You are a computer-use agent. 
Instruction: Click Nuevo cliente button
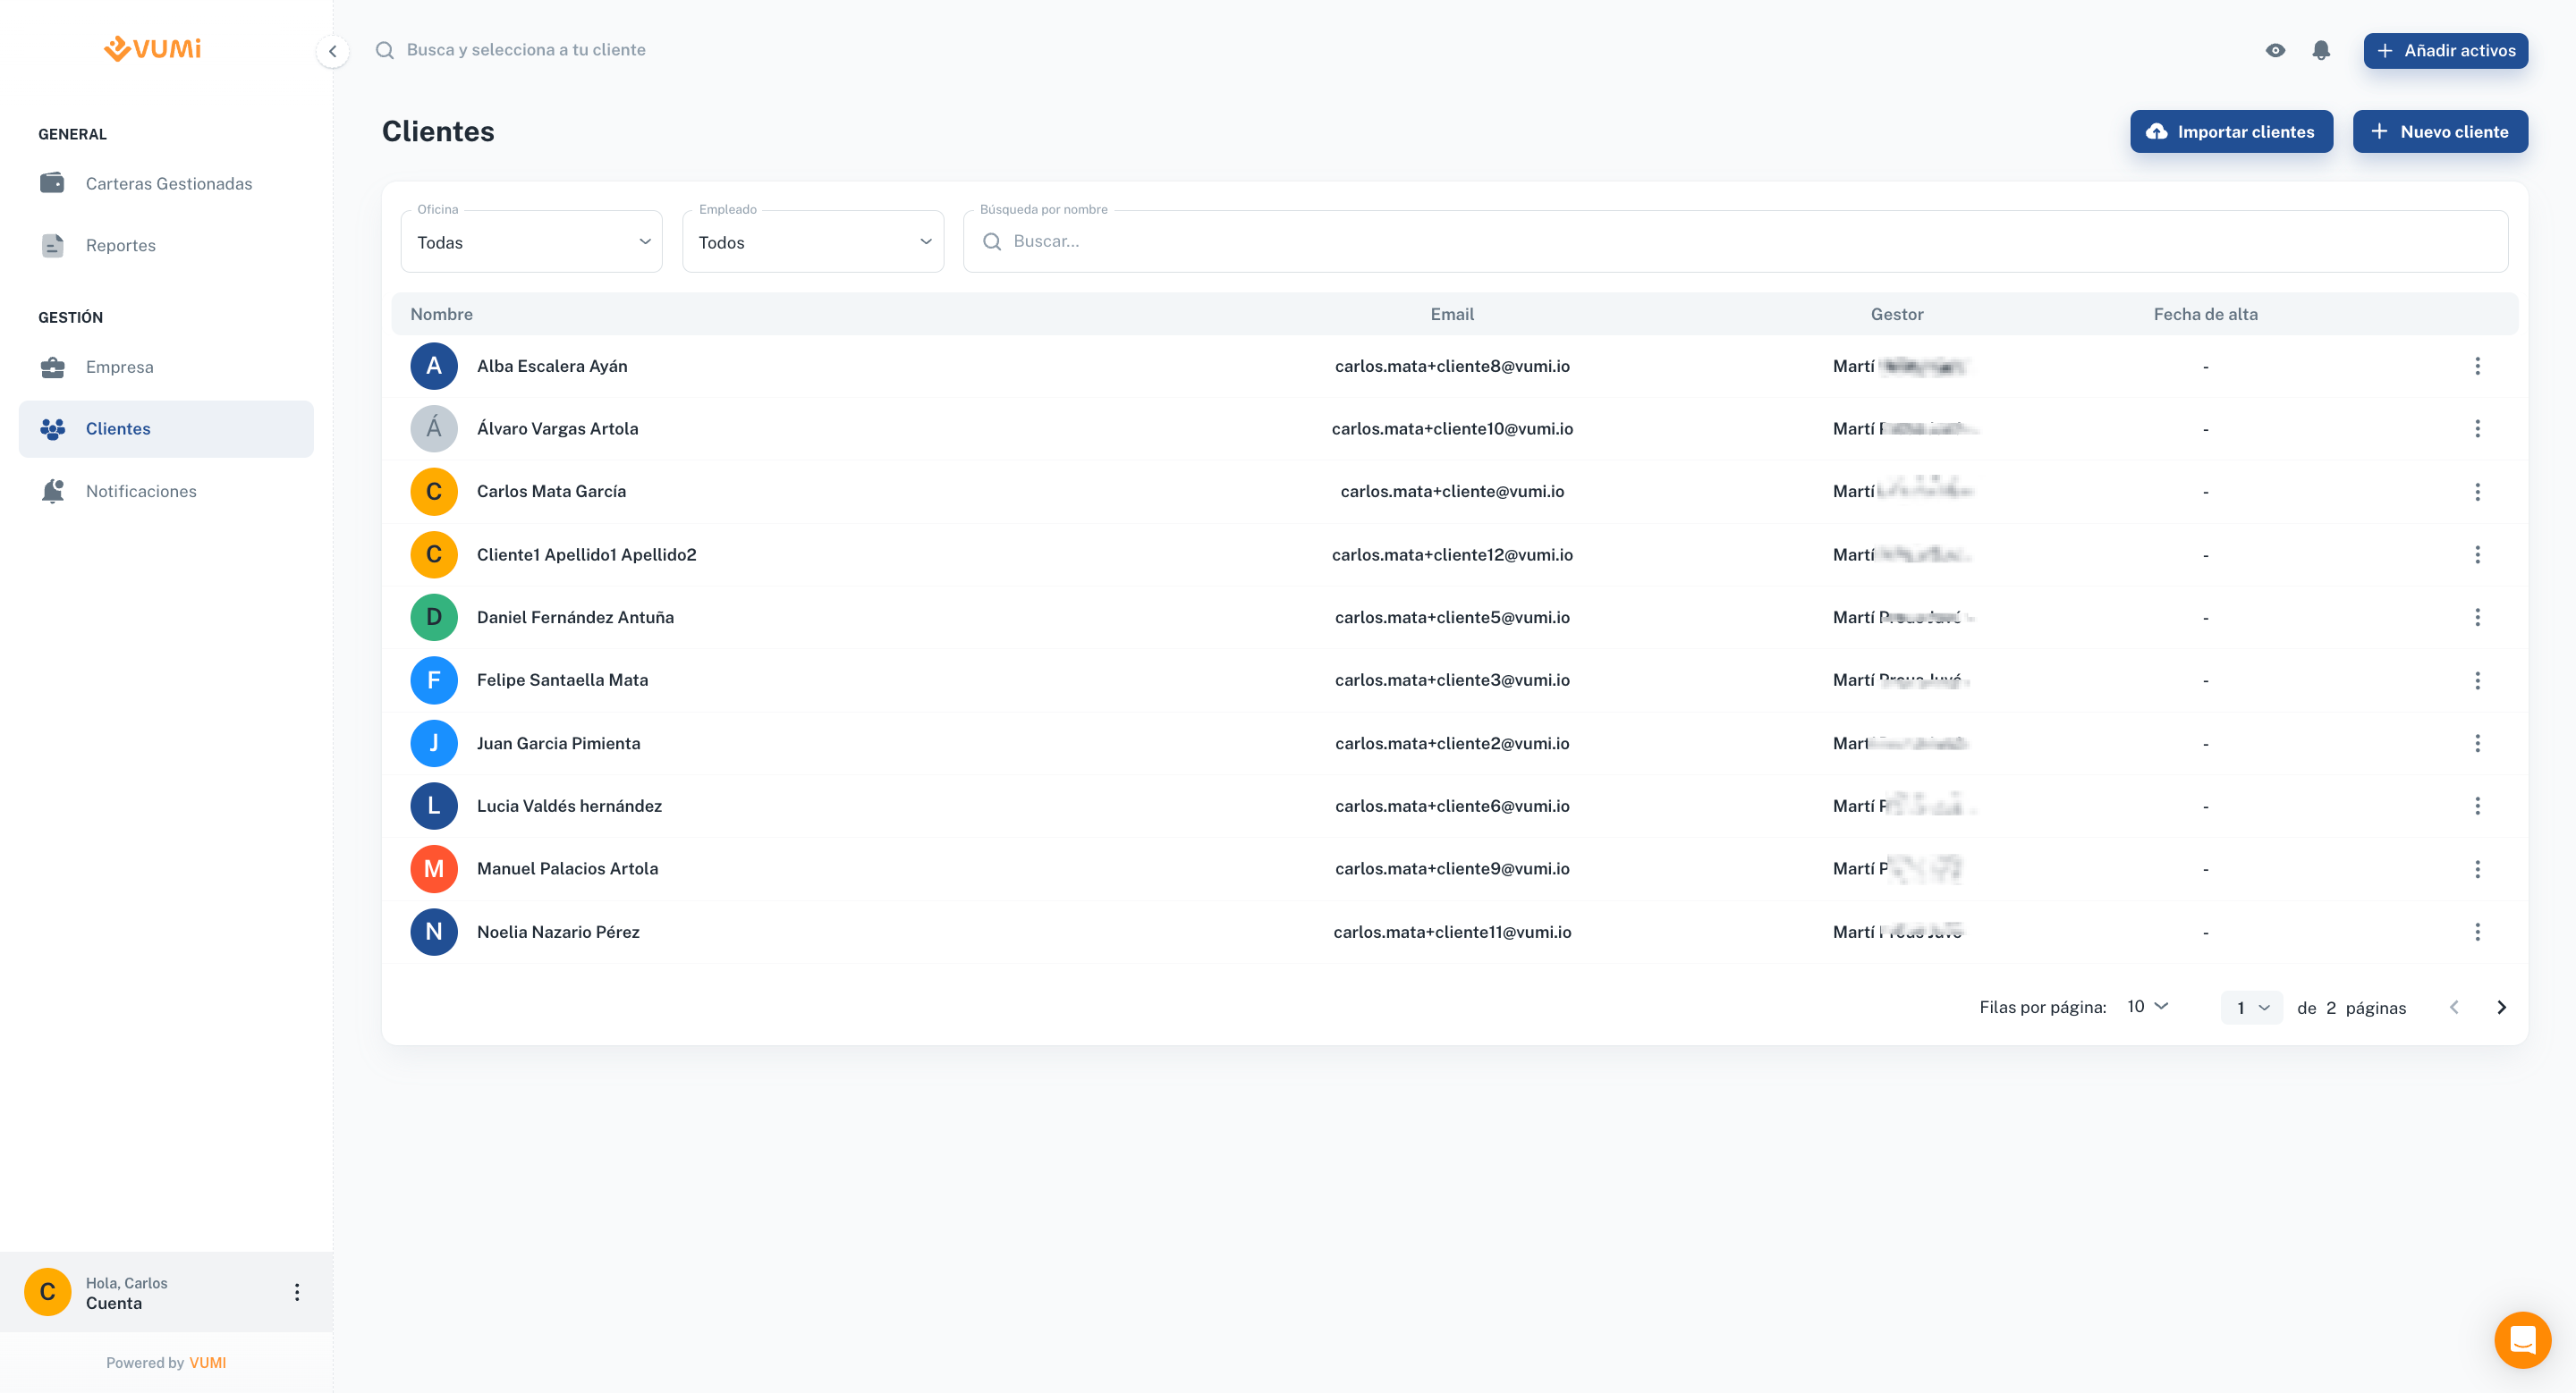2440,132
